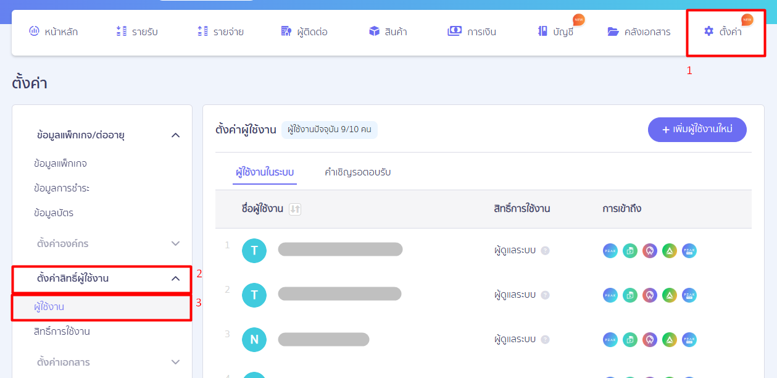Click the help icon beside ผู้ดูแลระบบ in row 2
This screenshot has width=777, height=378.
point(545,295)
